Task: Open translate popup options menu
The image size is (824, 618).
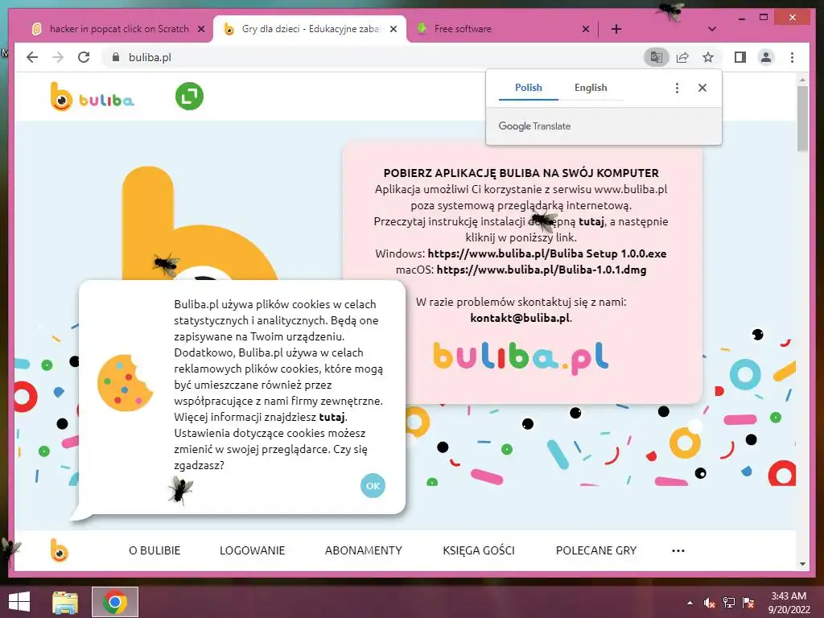Action: click(x=677, y=88)
